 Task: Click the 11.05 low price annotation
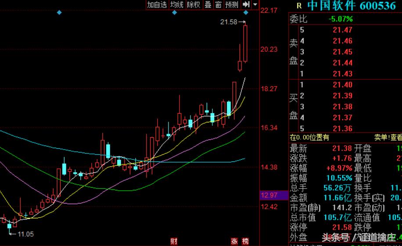coord(25,234)
